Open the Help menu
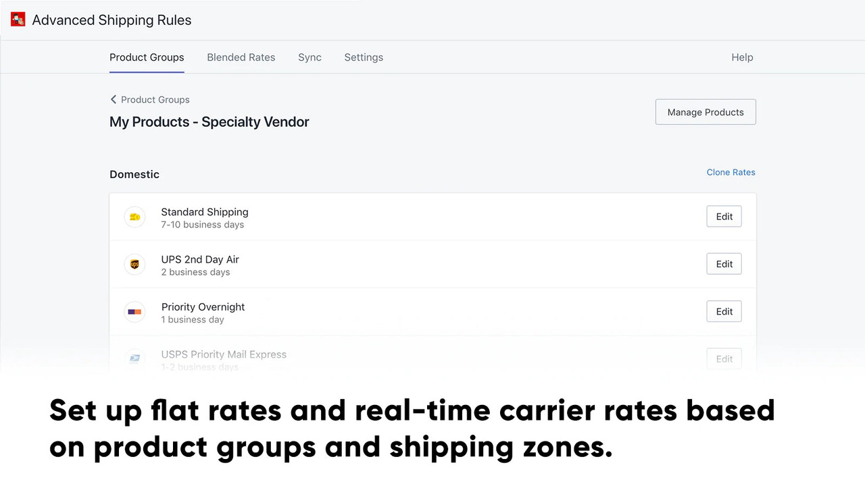Screen dimensions: 865x486 741,57
